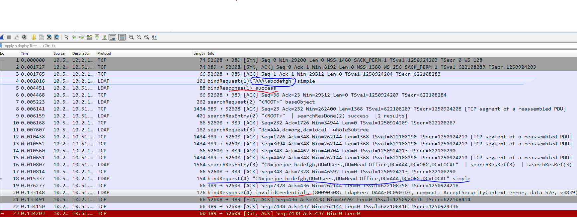Select packet 14 with Ack=4462
This screenshot has width=577, height=219.
(x=288, y=151)
